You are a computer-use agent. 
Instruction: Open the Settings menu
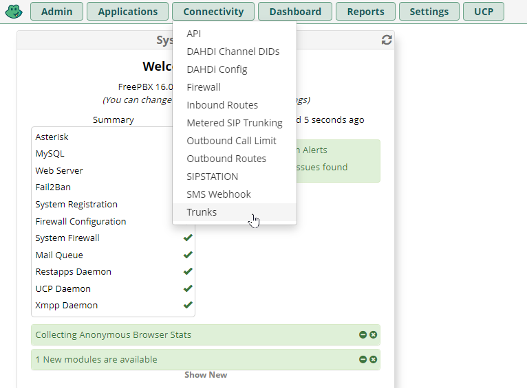pyautogui.click(x=429, y=12)
